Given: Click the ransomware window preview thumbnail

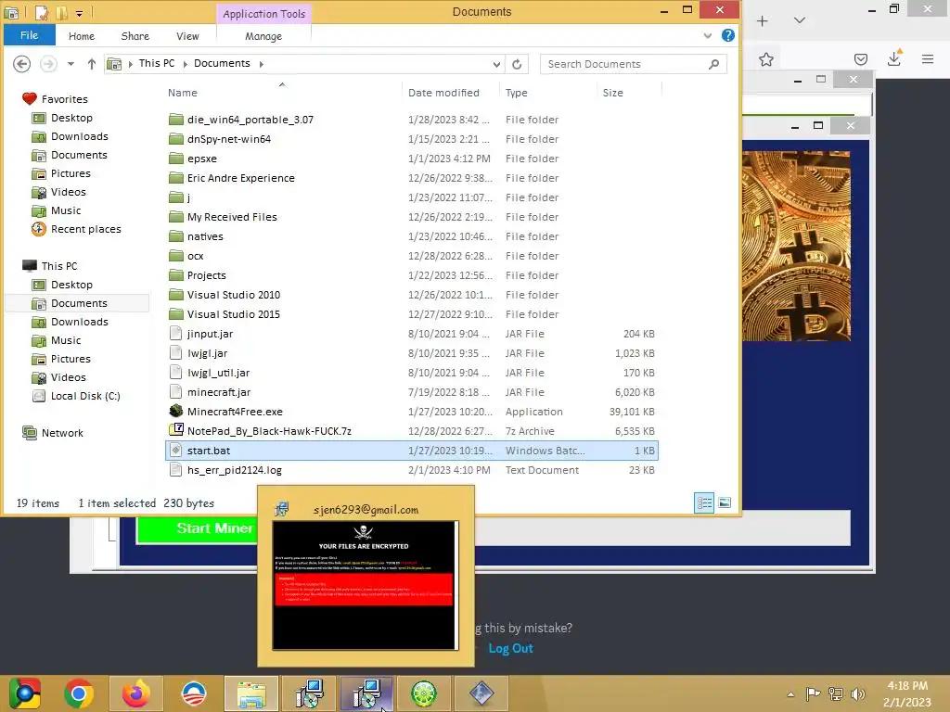Looking at the screenshot, I should pyautogui.click(x=366, y=585).
